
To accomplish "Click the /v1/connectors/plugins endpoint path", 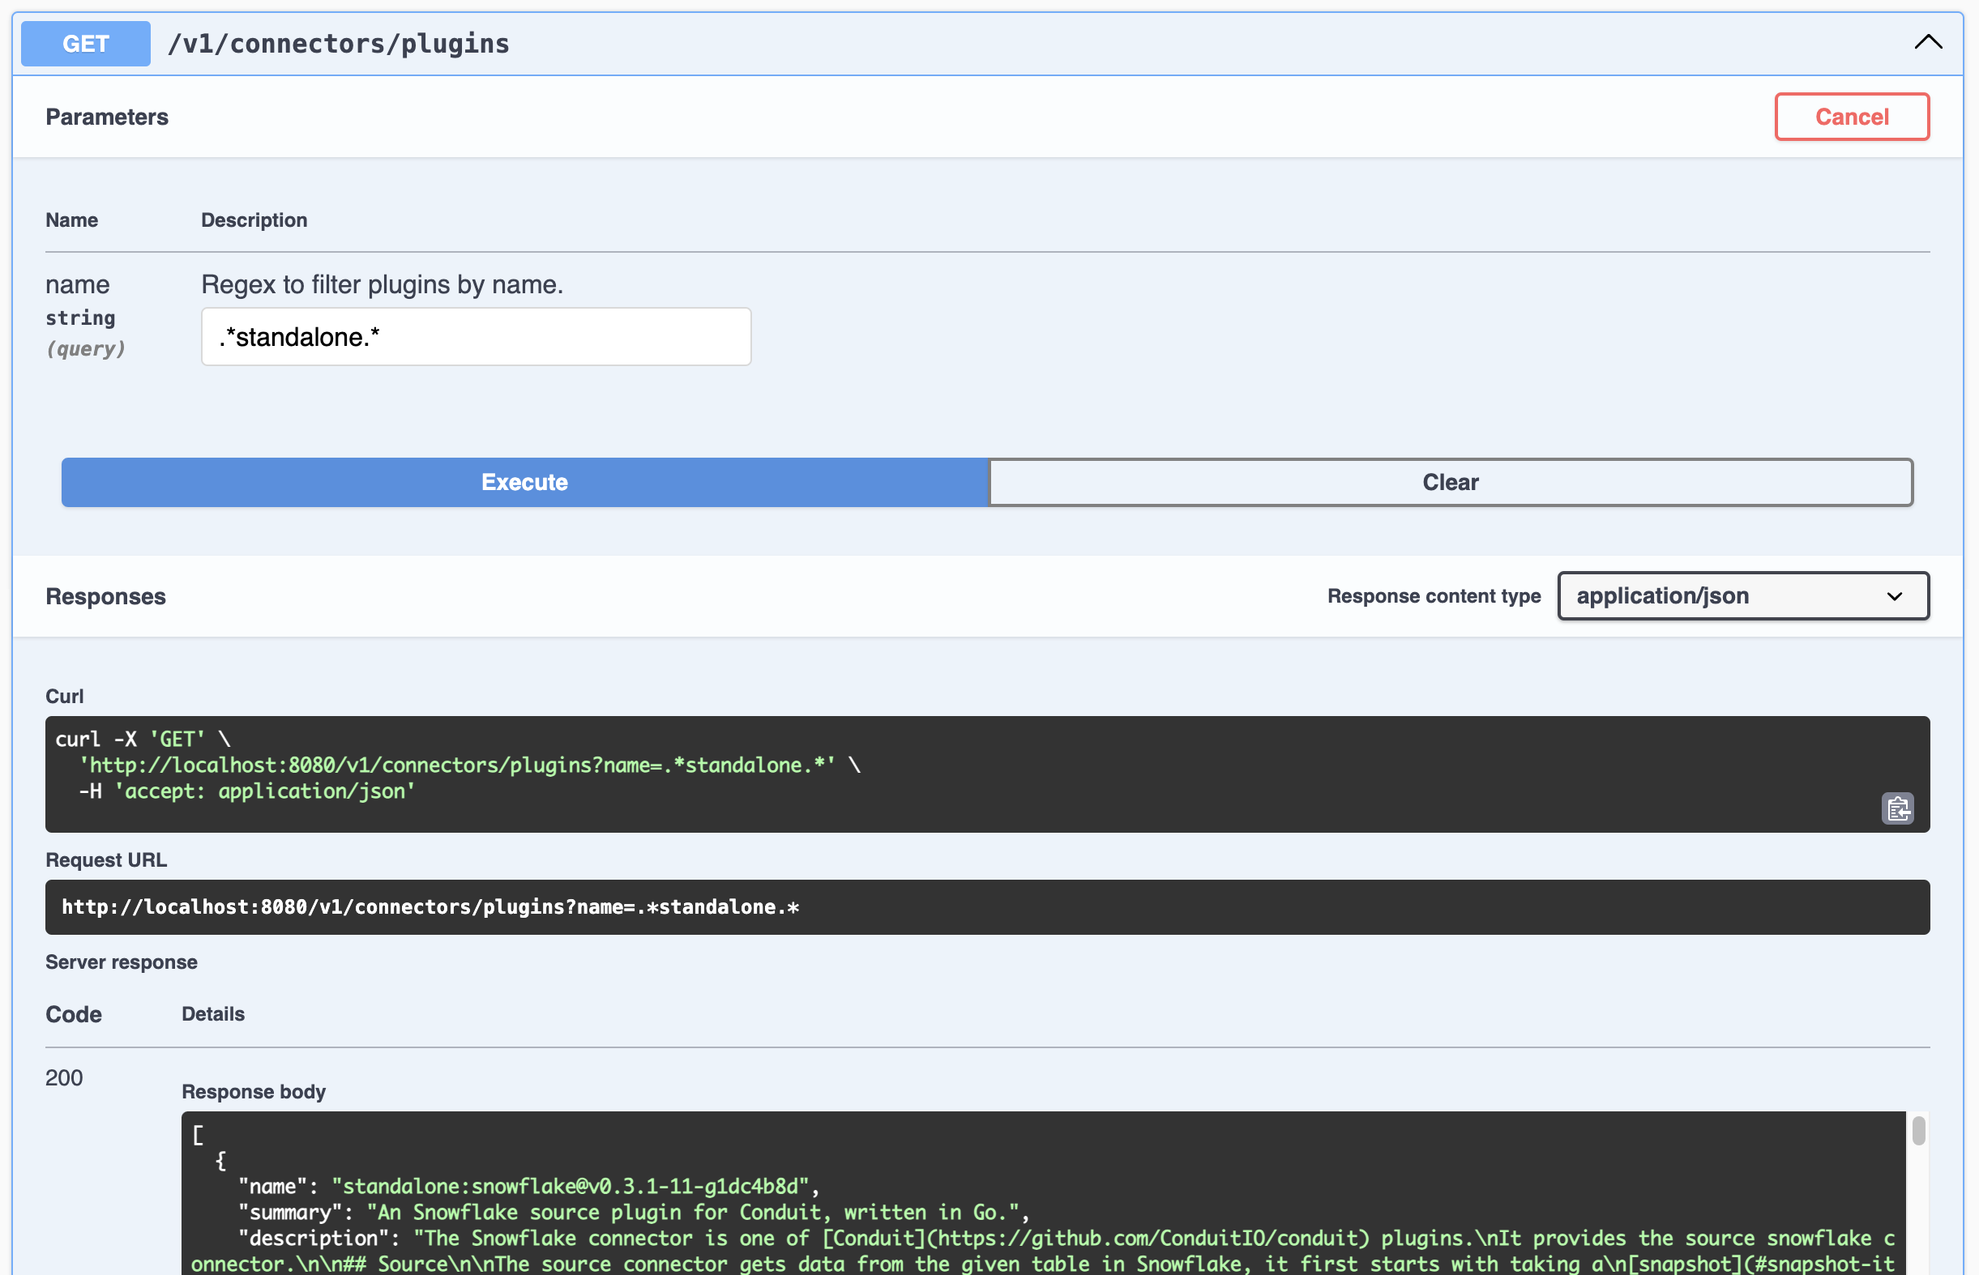I will (x=338, y=43).
